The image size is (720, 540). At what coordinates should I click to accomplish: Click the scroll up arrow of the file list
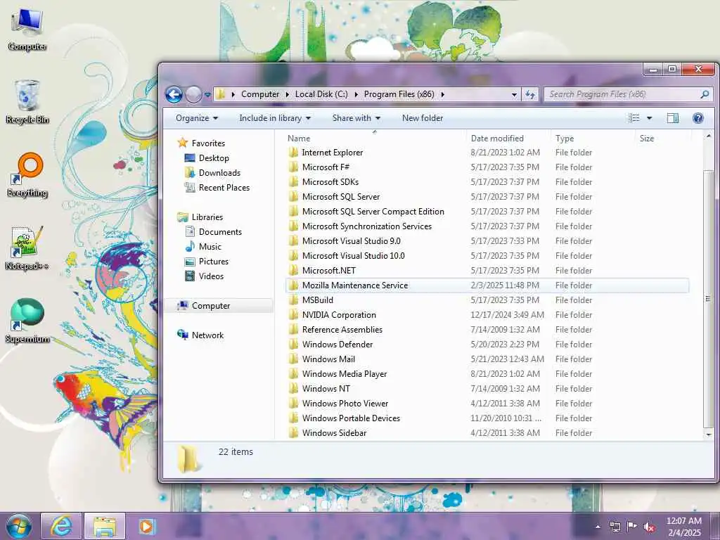pyautogui.click(x=708, y=136)
